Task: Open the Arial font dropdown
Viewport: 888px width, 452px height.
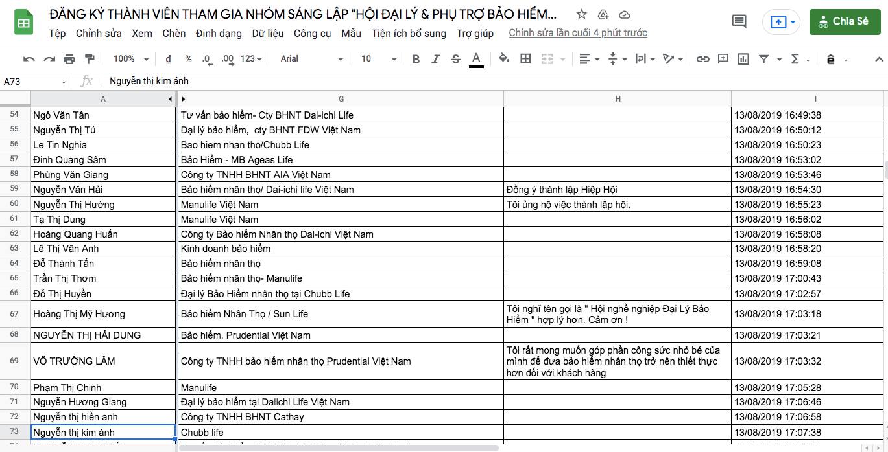Action: coord(312,59)
